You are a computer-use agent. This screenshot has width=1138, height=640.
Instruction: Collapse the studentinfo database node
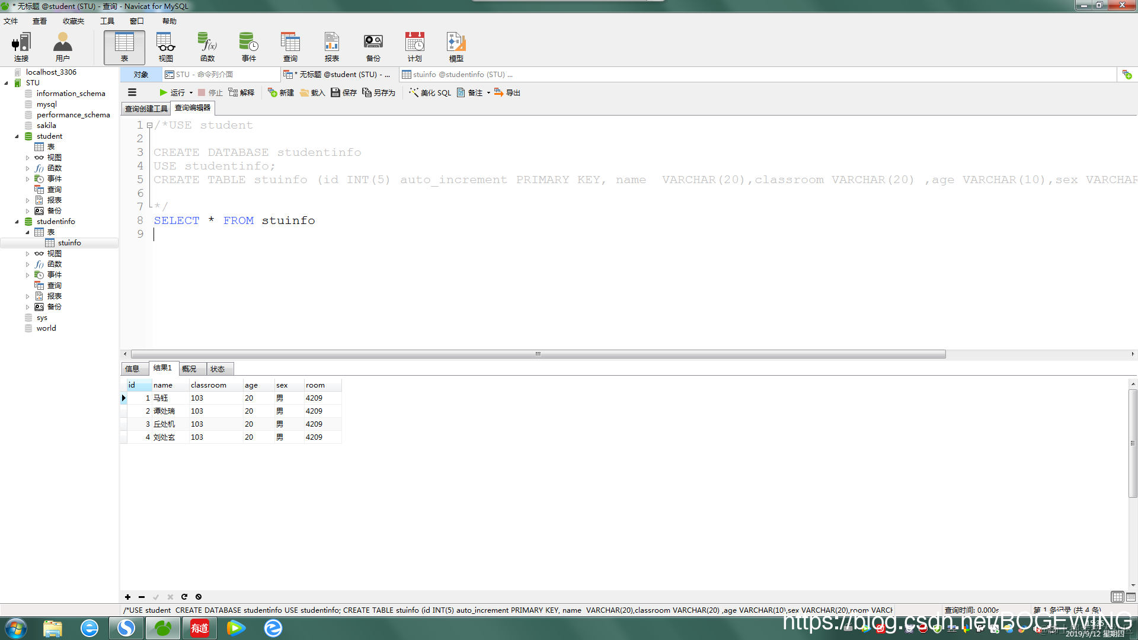pos(17,222)
